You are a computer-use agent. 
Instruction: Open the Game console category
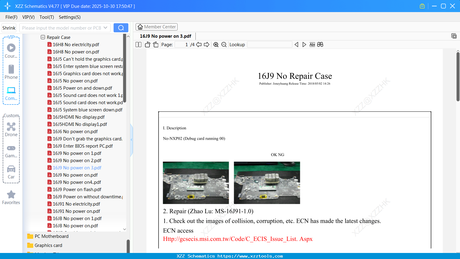tap(11, 151)
